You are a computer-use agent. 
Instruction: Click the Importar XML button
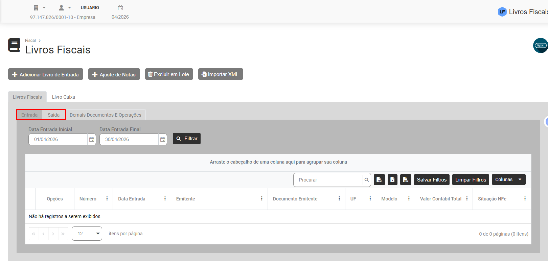pyautogui.click(x=221, y=74)
